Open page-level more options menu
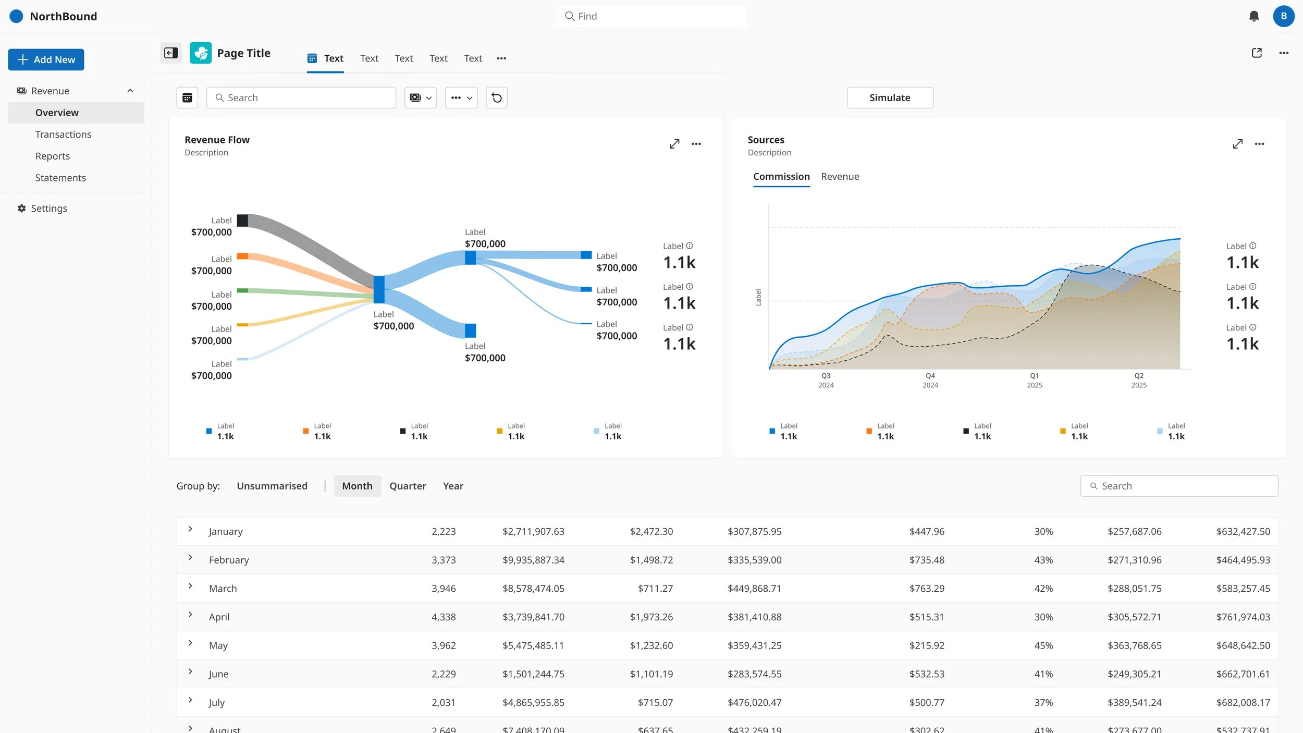The height and width of the screenshot is (733, 1303). (x=1284, y=53)
